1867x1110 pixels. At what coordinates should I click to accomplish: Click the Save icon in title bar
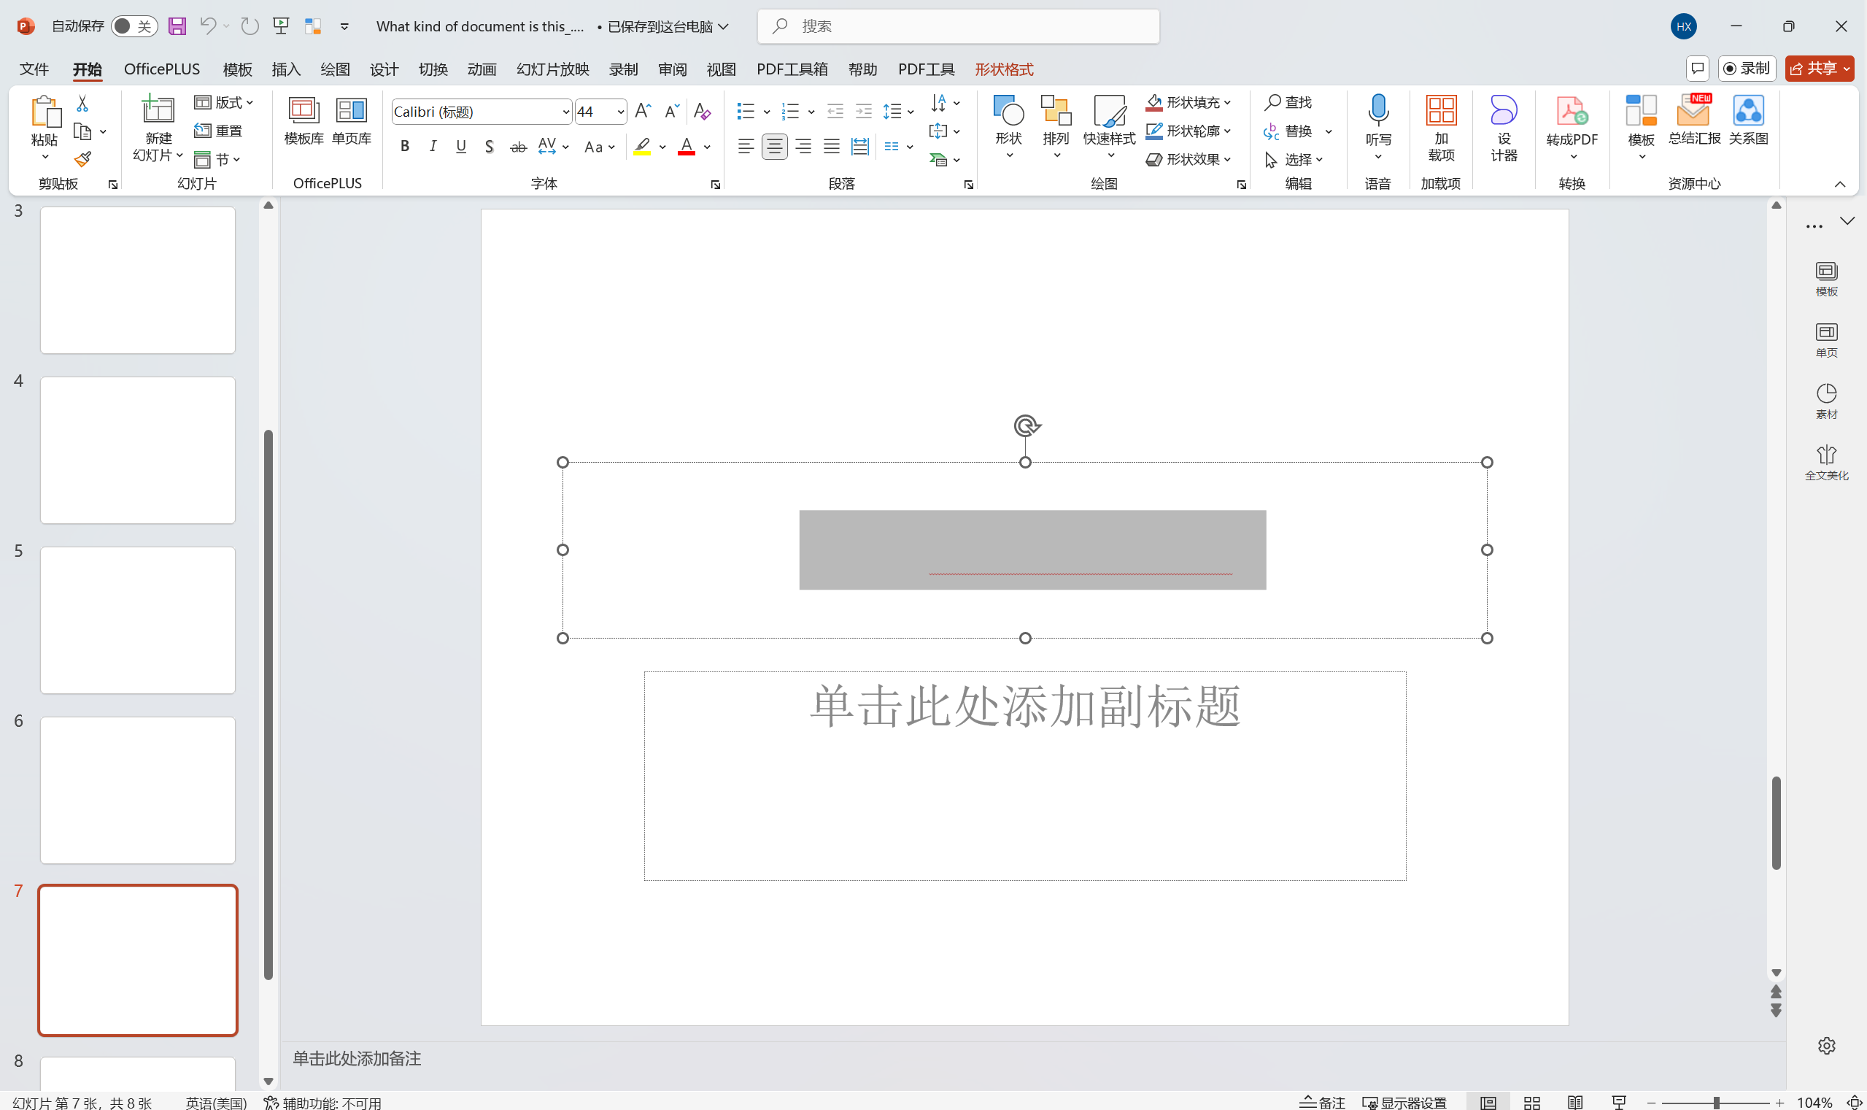(x=177, y=26)
